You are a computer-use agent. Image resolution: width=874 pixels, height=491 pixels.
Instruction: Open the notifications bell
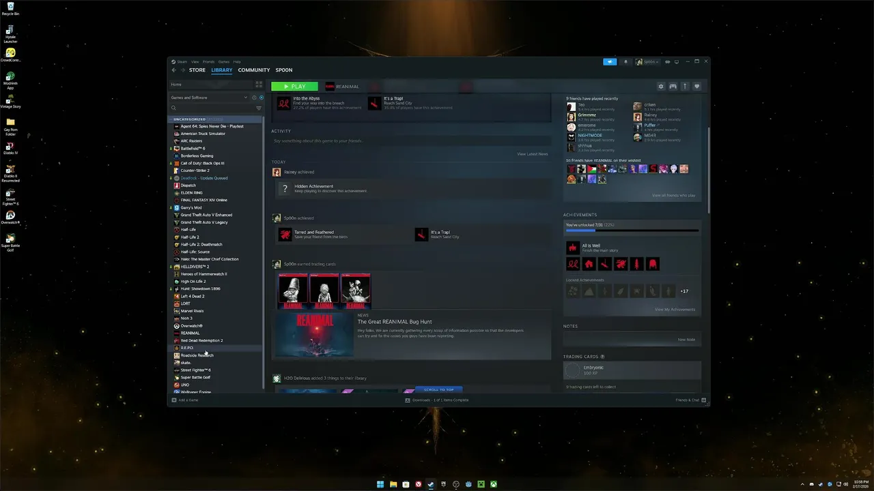[x=625, y=61]
